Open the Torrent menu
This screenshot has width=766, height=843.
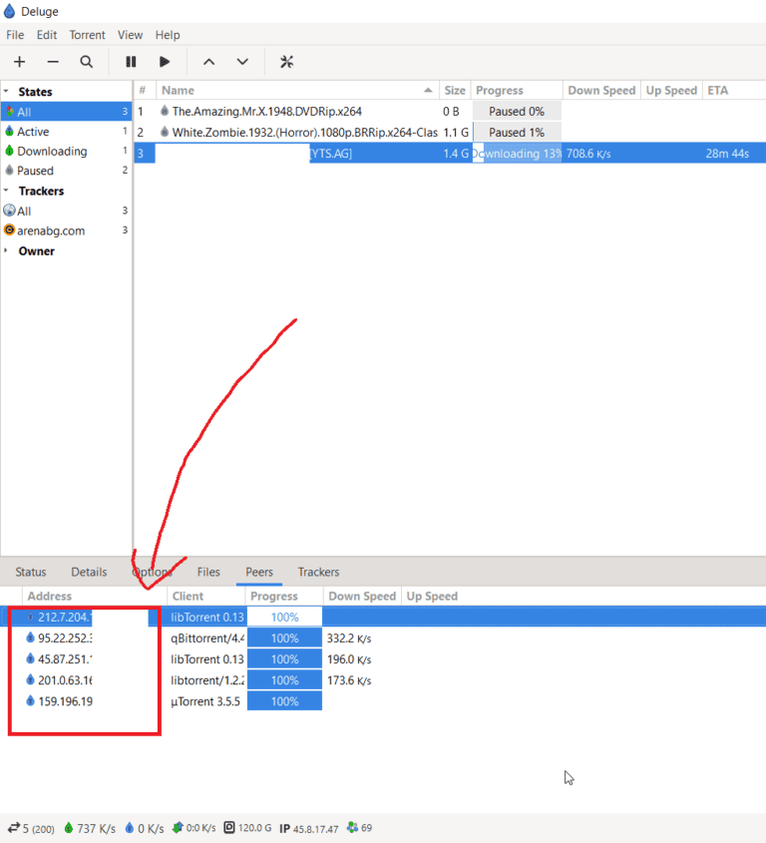pyautogui.click(x=87, y=35)
